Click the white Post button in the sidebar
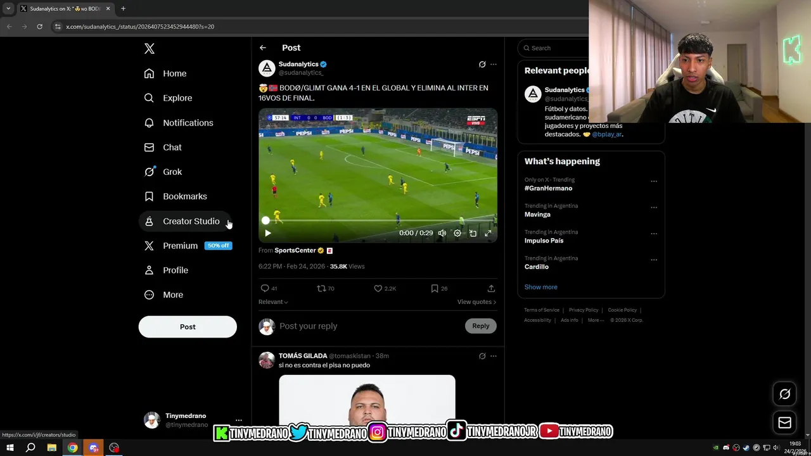This screenshot has width=811, height=456. coord(188,327)
